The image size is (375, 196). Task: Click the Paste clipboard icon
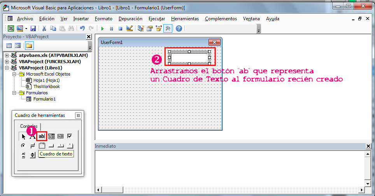(62, 28)
